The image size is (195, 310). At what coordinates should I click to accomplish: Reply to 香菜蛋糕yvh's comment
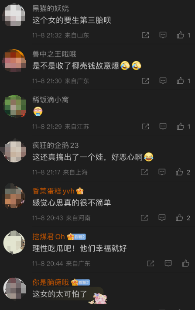162,218
